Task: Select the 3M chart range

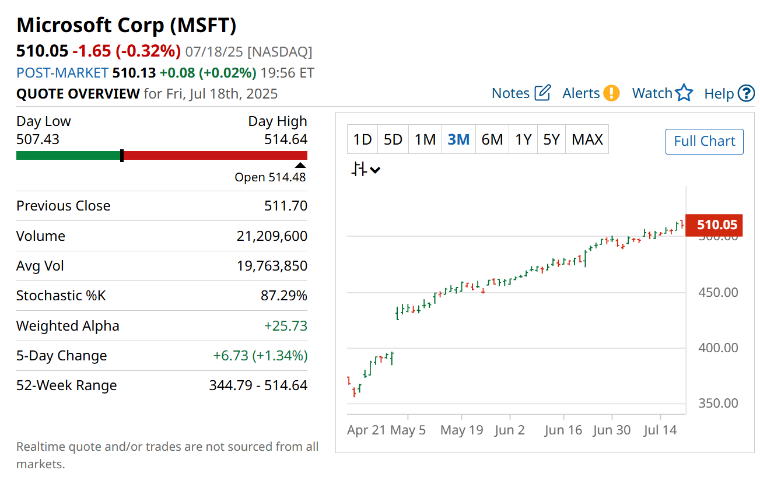Action: tap(458, 139)
